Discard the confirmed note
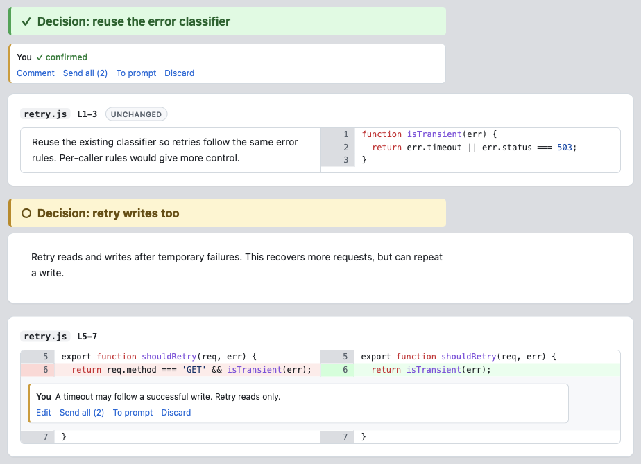 coord(180,73)
